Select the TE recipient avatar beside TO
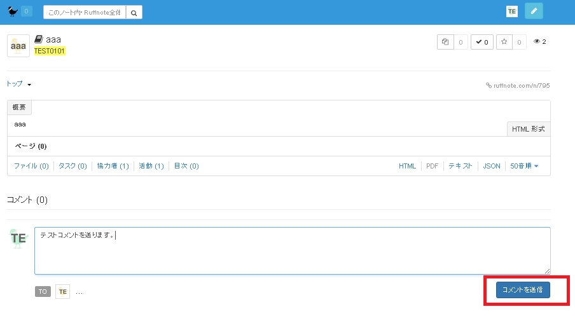 [62, 292]
